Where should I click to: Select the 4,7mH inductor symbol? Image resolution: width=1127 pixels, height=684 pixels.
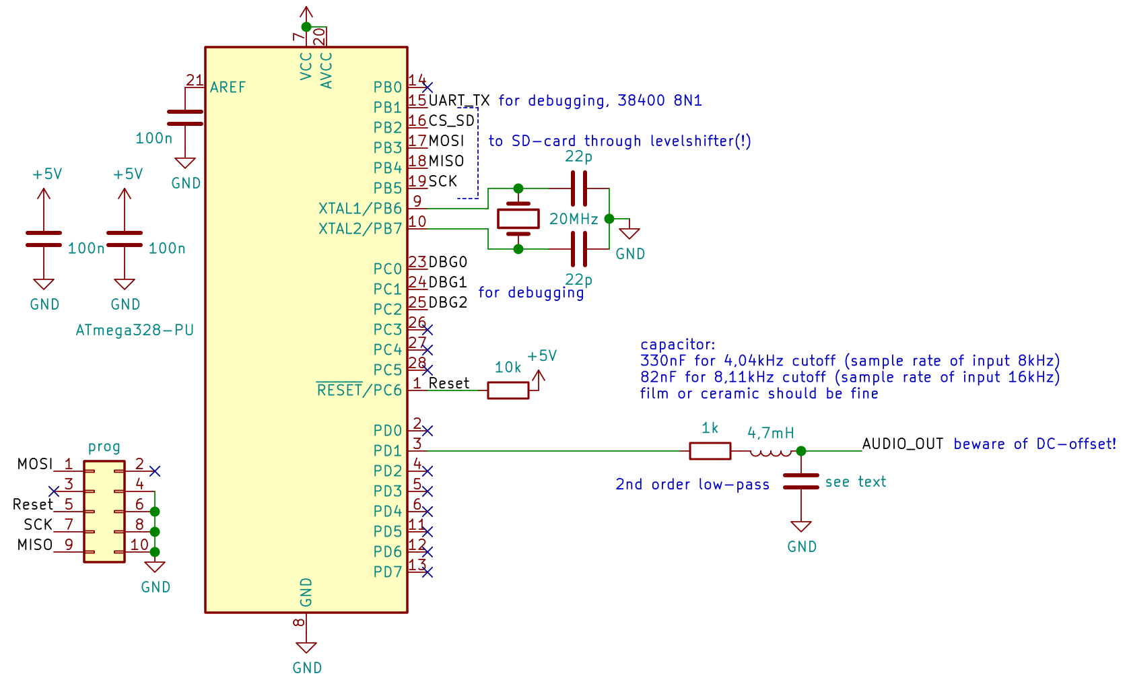[x=770, y=452]
